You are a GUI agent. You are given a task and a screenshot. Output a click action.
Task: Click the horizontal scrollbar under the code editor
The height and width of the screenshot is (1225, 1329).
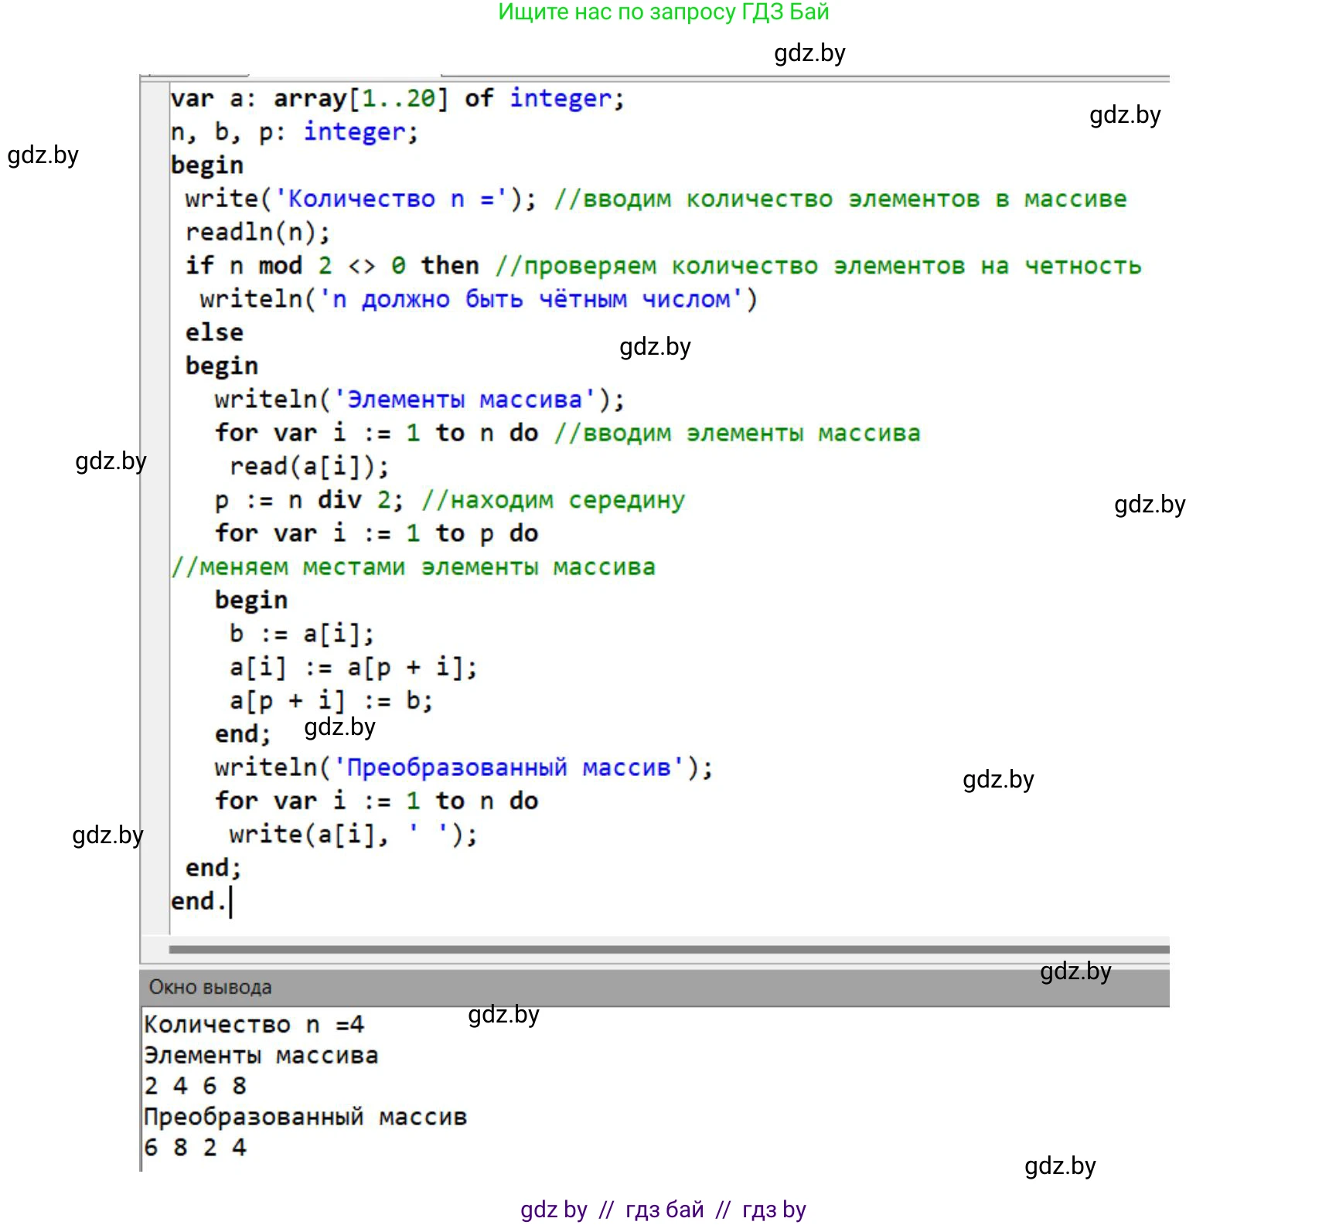(x=668, y=949)
